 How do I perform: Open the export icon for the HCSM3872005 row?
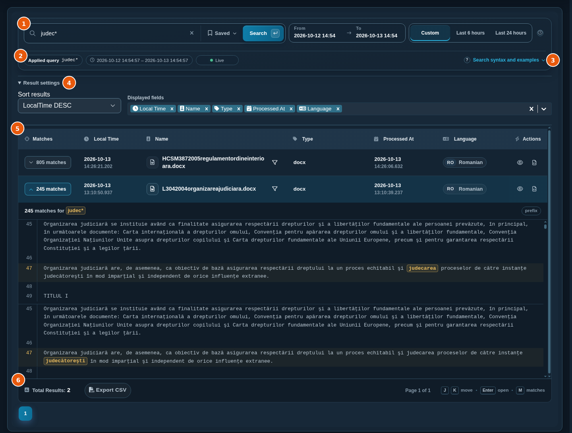[534, 162]
